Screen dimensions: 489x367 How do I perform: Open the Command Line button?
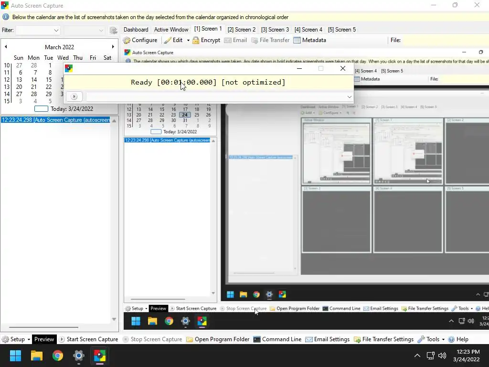pos(277,339)
